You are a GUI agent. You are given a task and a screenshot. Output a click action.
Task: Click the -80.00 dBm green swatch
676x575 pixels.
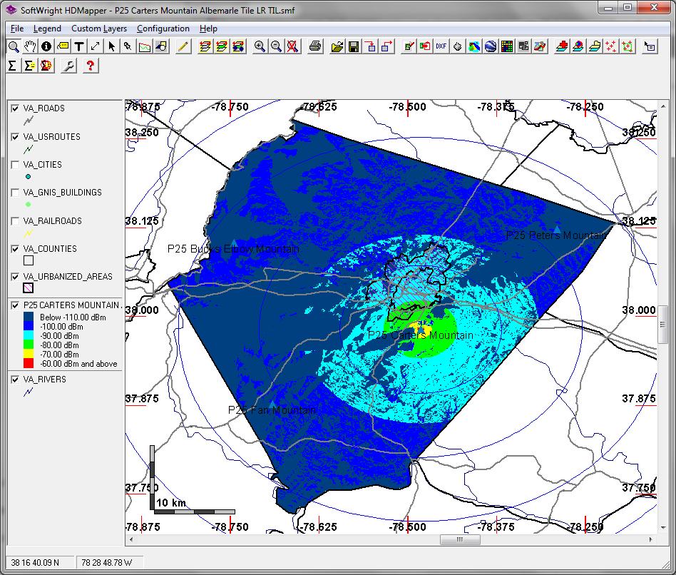pos(29,345)
